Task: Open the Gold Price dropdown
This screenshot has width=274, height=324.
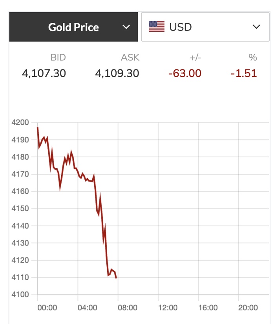Action: [x=73, y=27]
